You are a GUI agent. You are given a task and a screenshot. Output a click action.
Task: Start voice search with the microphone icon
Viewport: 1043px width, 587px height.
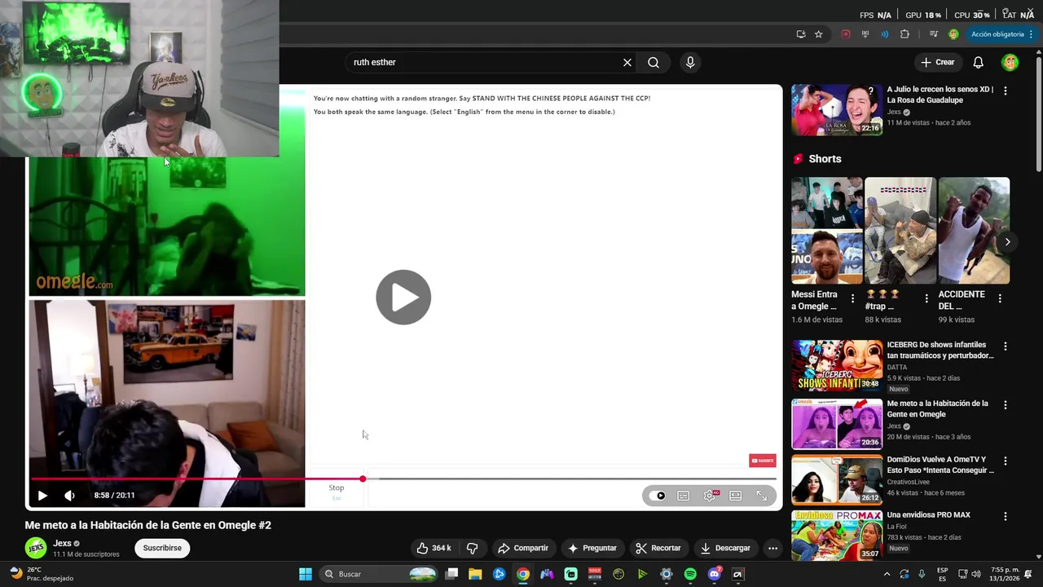click(690, 62)
